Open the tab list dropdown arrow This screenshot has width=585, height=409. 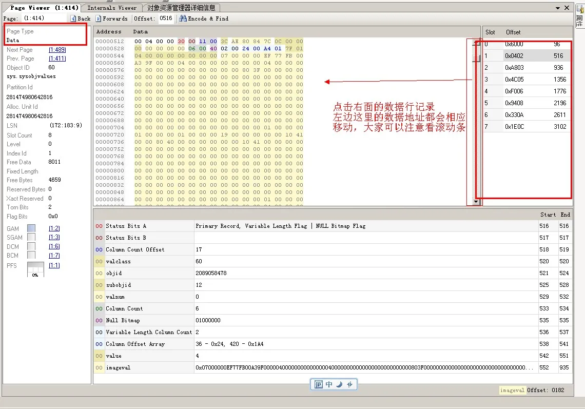click(558, 8)
